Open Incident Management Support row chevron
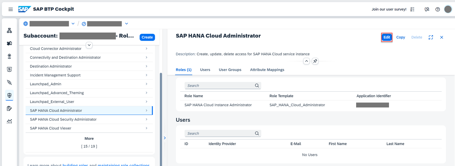Screen dimensions: 455x166 (x=147, y=75)
